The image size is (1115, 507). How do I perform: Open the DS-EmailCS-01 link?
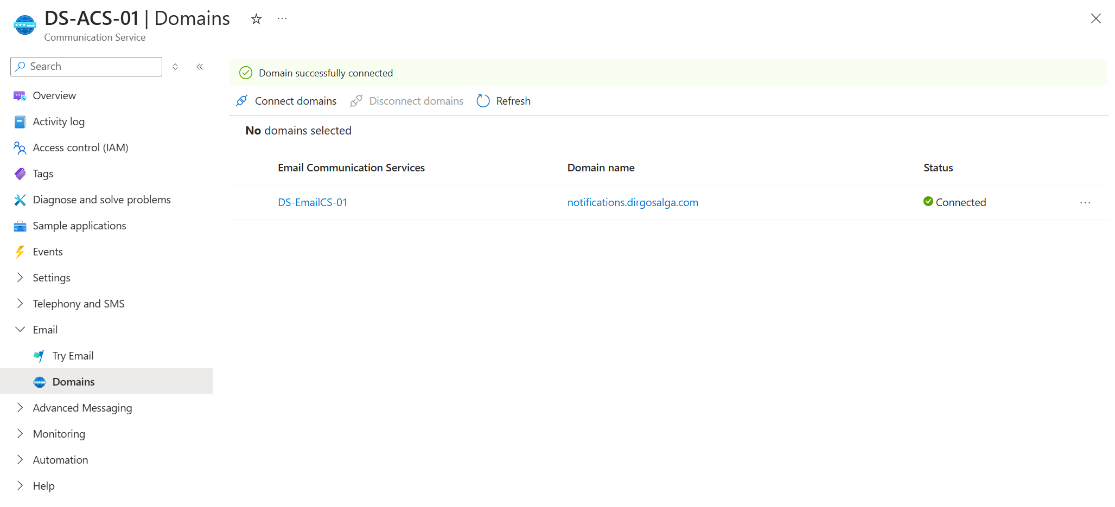[313, 203]
